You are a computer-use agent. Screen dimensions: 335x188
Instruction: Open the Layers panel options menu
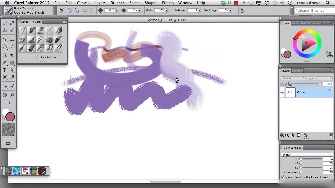332,71
